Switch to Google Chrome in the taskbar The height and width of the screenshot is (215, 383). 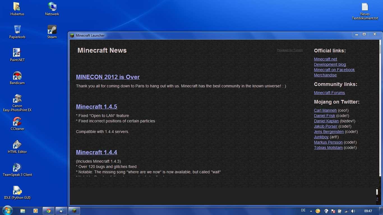49,211
